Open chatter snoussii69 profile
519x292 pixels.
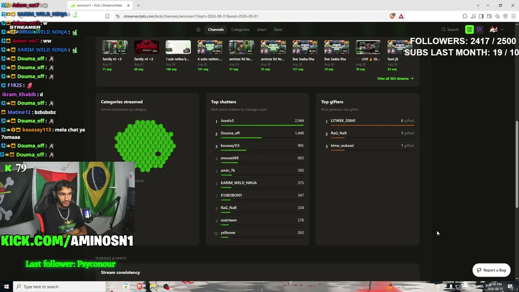point(229,158)
